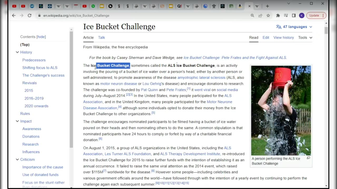
Task: Click the browser forward arrow
Action: (22, 15)
